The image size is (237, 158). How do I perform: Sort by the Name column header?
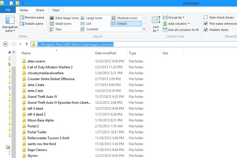click(57, 53)
